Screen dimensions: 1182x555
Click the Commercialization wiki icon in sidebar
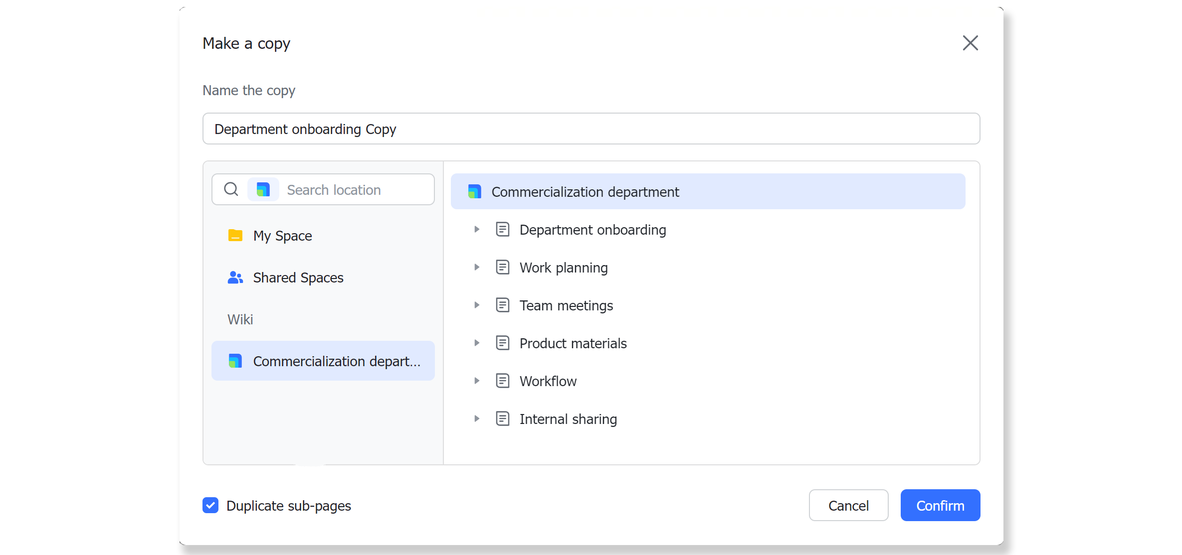point(235,361)
